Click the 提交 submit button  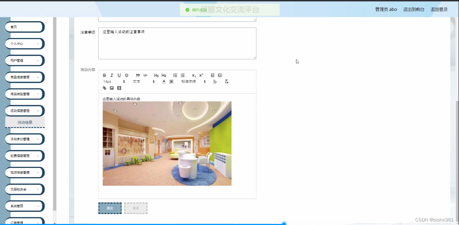(109, 208)
